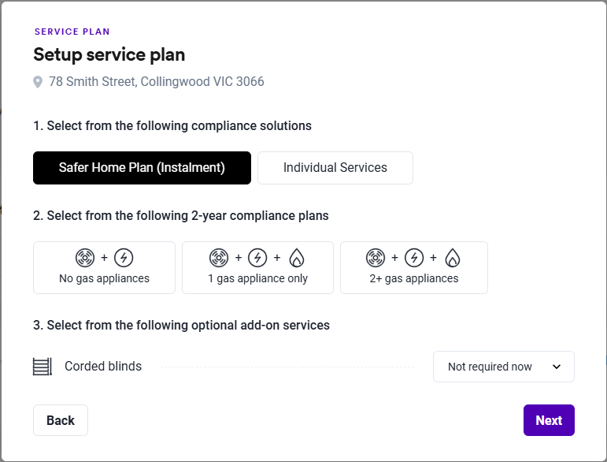Click the Corded blinds add-on label
This screenshot has height=462, width=607.
click(x=103, y=367)
